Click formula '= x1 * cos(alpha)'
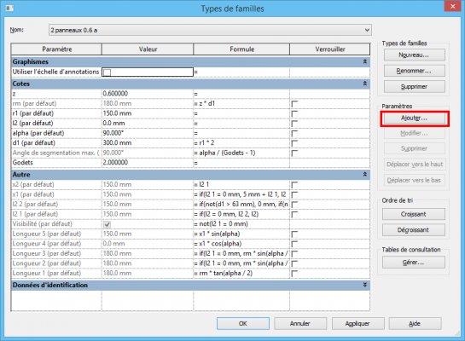Viewport: 465px width, 341px height. click(241, 244)
